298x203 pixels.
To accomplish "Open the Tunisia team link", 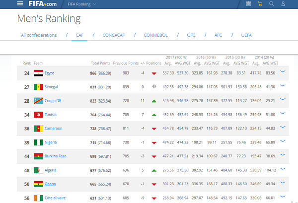I will [x=51, y=115].
